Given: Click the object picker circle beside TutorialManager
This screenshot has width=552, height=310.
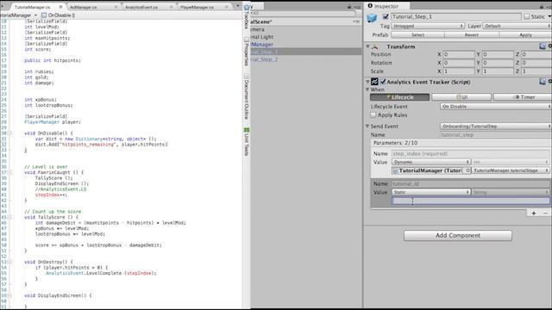Looking at the screenshot, I should coord(467,170).
